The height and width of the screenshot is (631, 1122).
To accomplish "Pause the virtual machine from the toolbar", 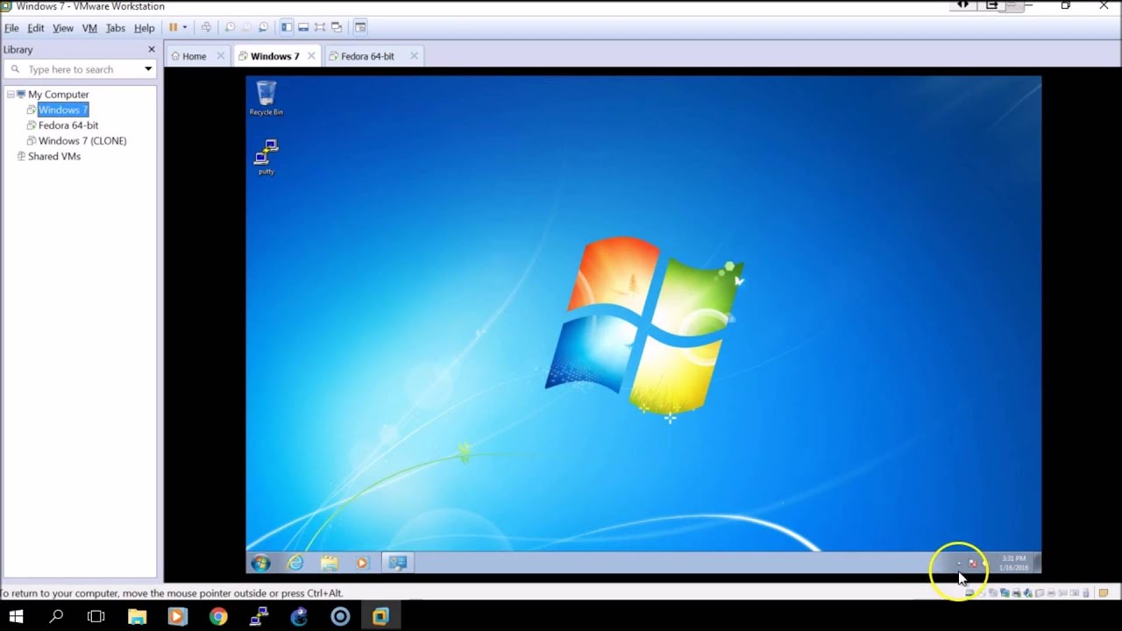I will coord(173,27).
